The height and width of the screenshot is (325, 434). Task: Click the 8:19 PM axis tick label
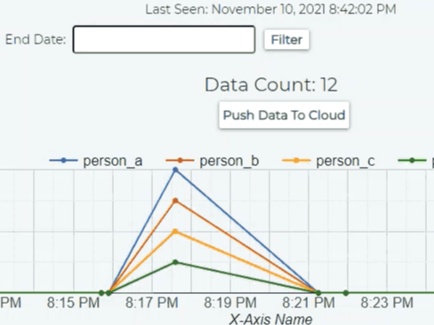230,303
